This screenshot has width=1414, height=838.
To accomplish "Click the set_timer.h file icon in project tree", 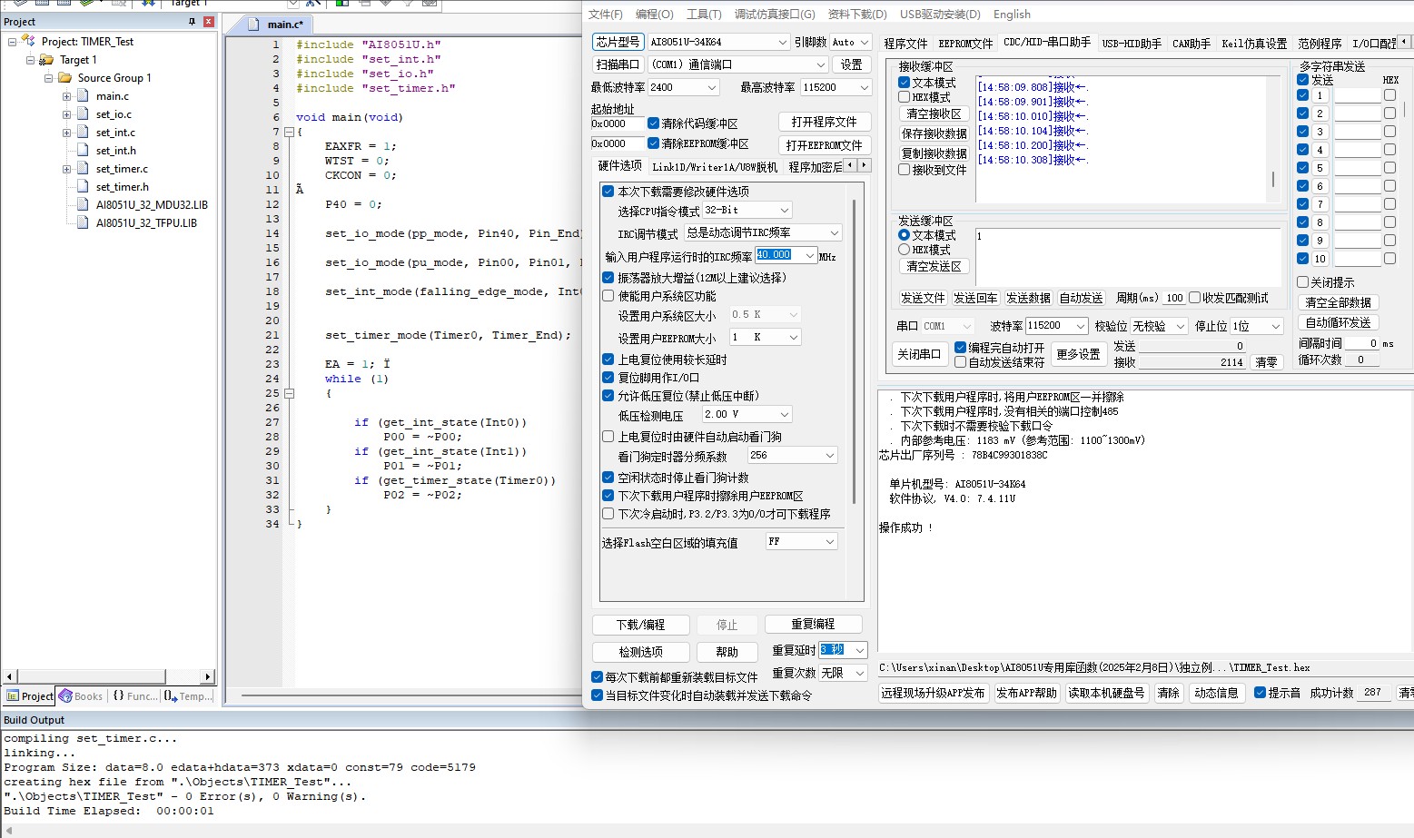I will (x=84, y=187).
